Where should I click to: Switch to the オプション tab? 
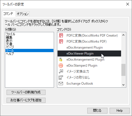(x=23, y=14)
